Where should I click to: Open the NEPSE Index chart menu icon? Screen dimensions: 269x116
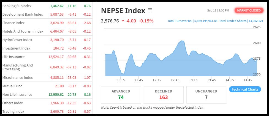[x=150, y=11]
